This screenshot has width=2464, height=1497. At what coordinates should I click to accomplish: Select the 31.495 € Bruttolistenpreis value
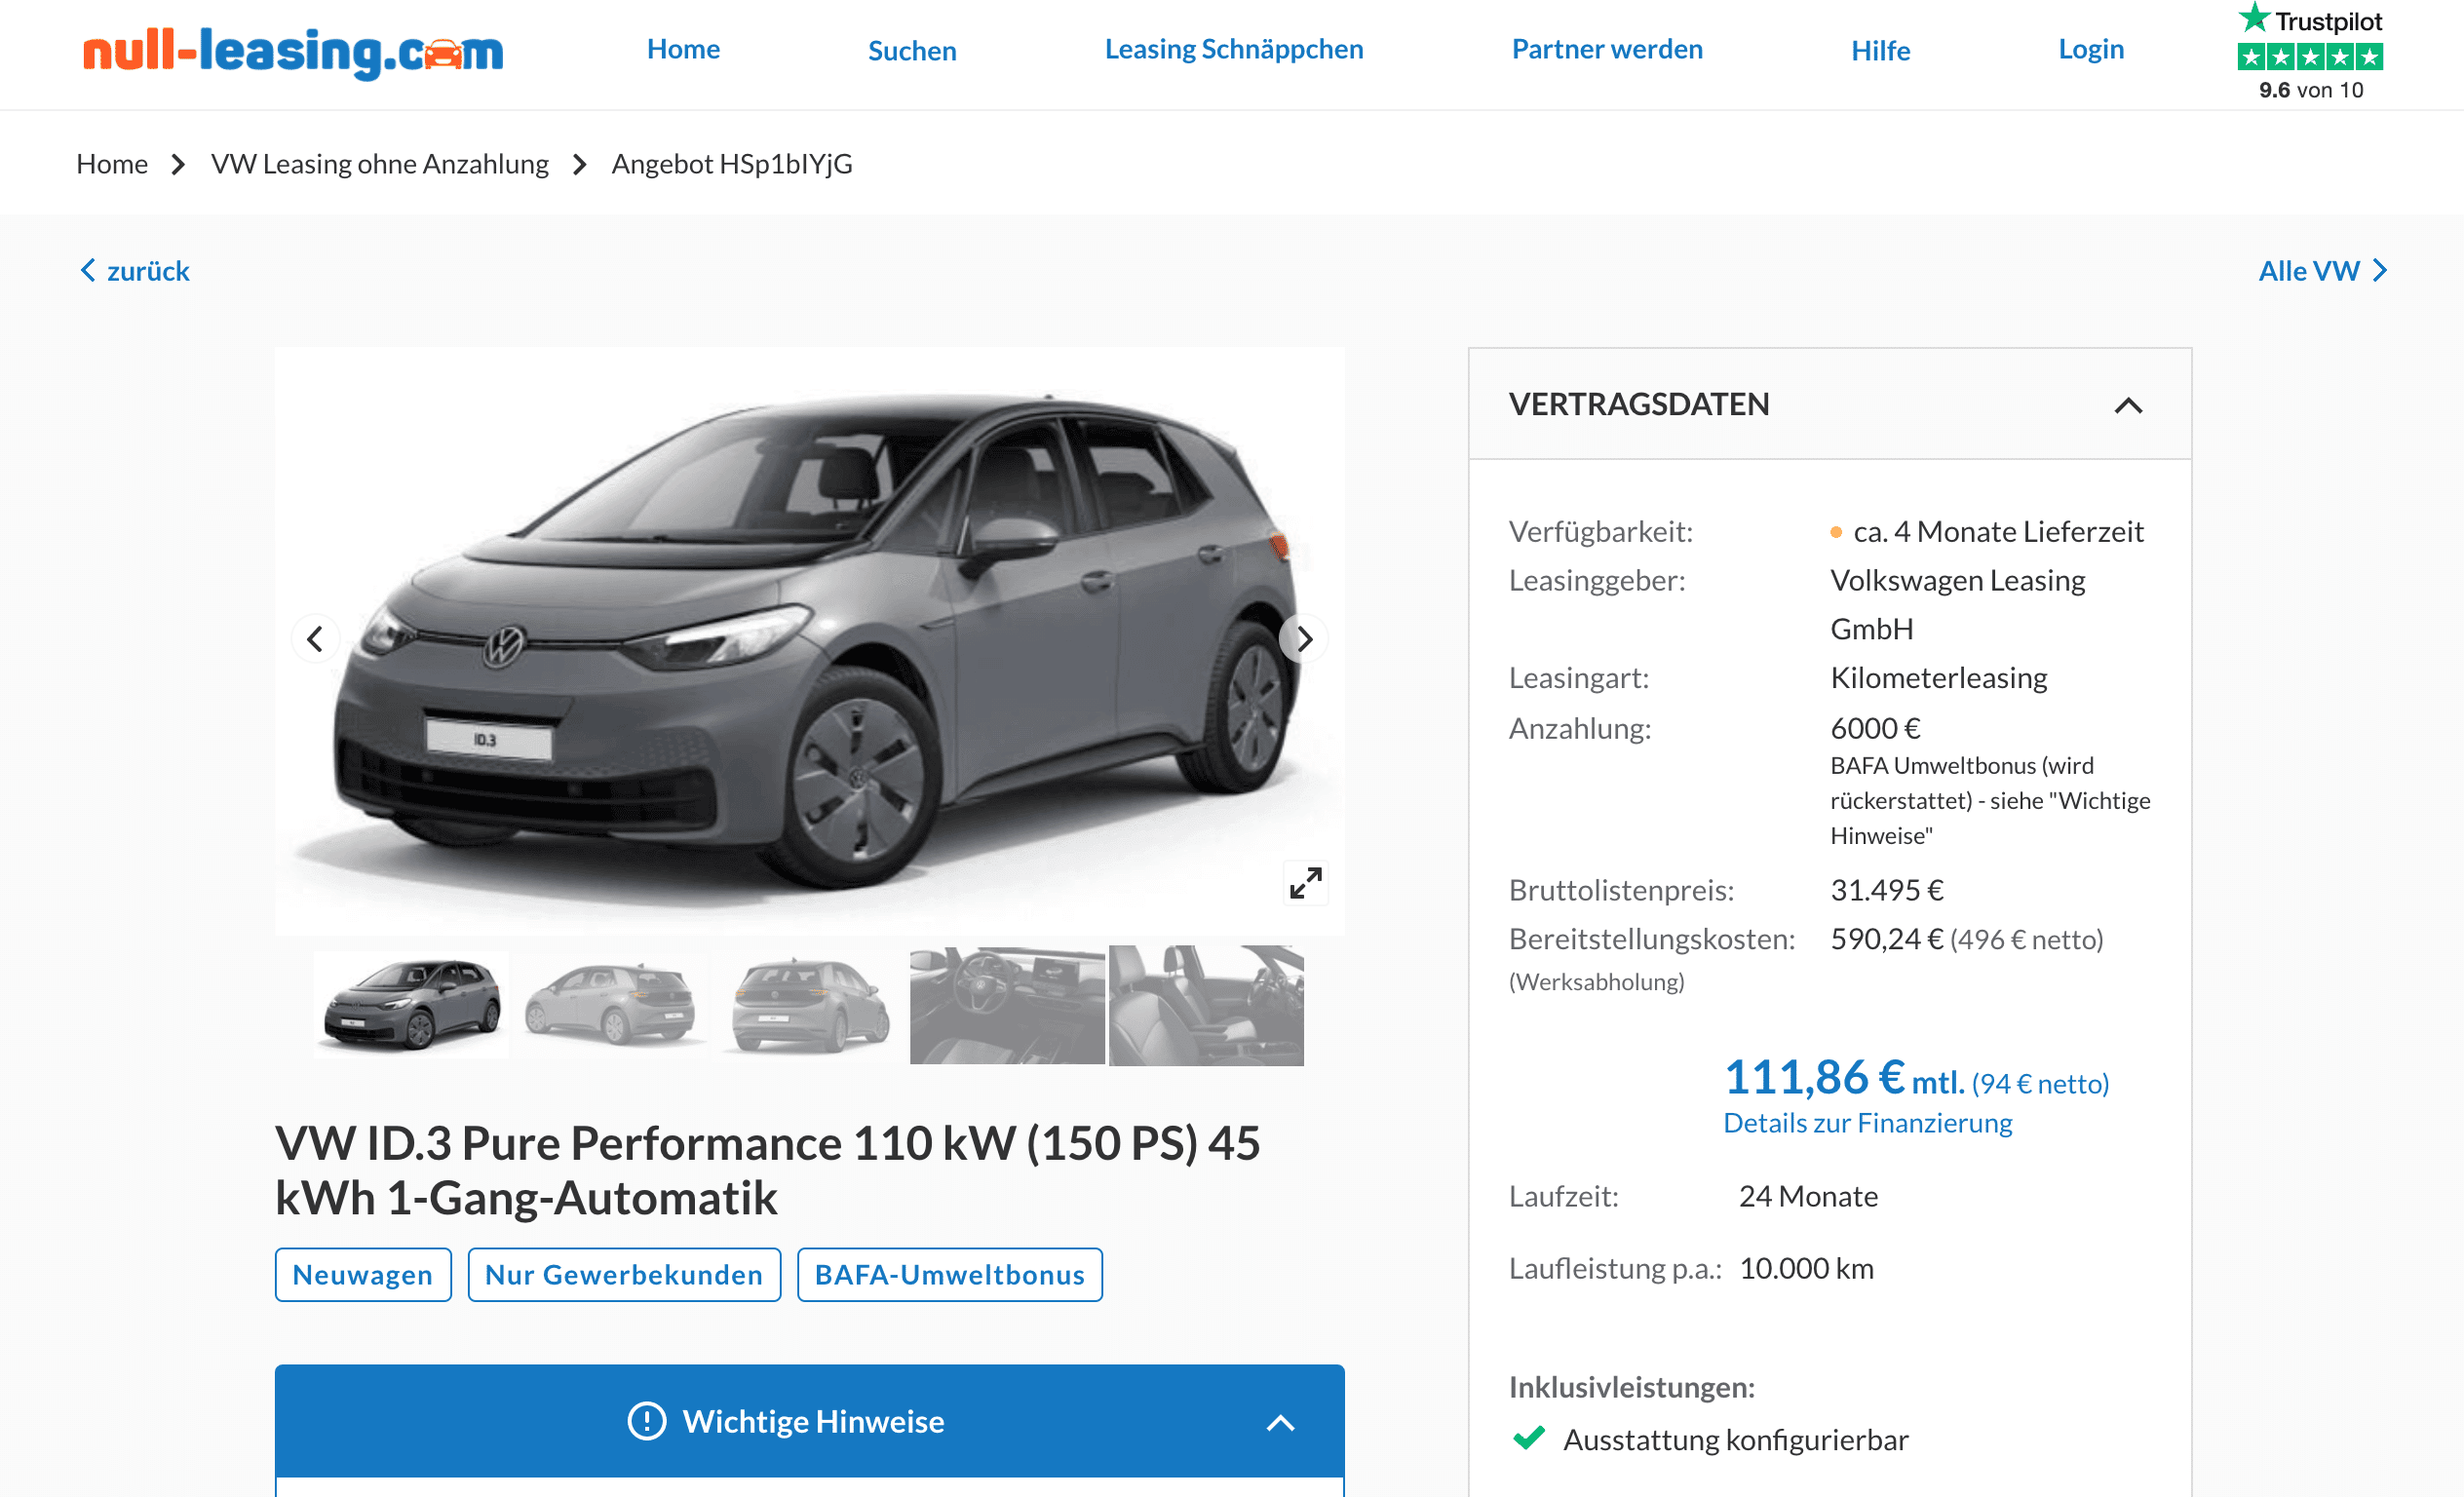click(x=1887, y=889)
